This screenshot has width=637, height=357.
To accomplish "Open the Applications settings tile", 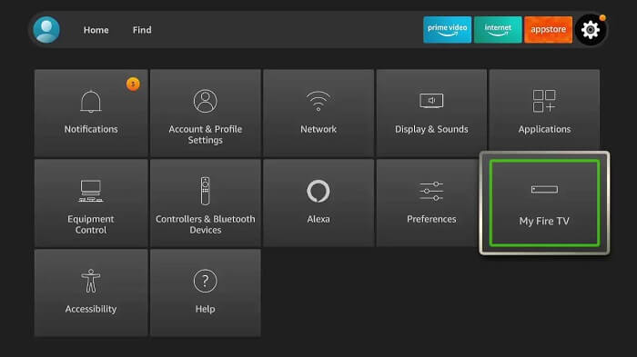I will coord(544,110).
